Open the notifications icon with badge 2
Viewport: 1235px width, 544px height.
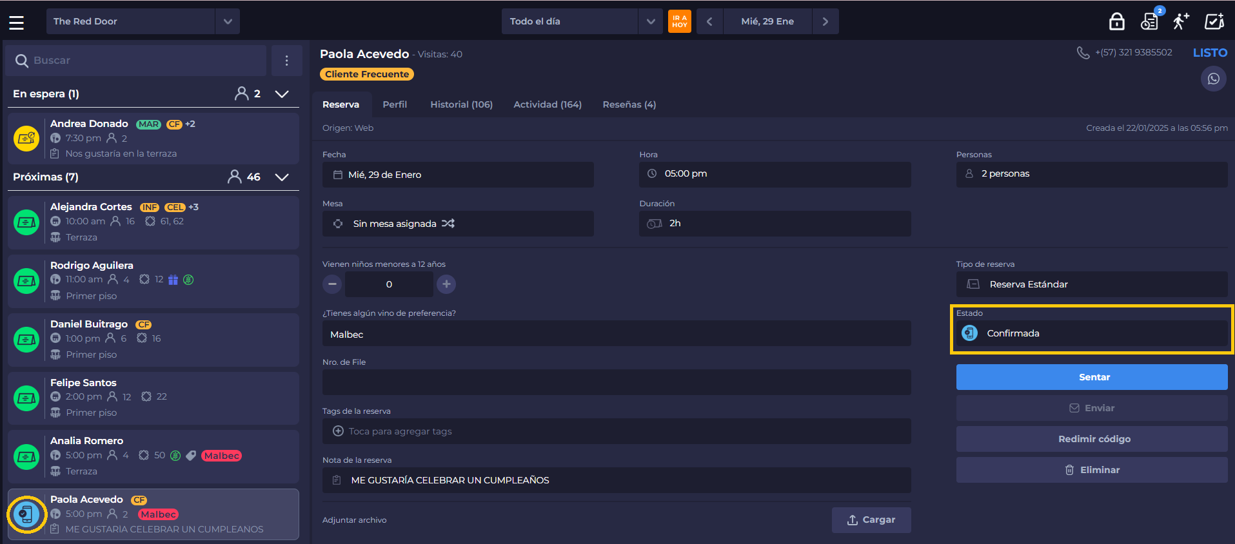1150,21
